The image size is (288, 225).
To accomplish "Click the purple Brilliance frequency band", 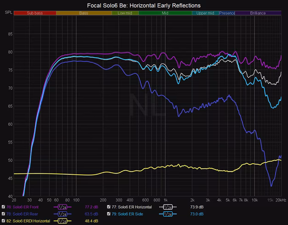I will pos(258,13).
